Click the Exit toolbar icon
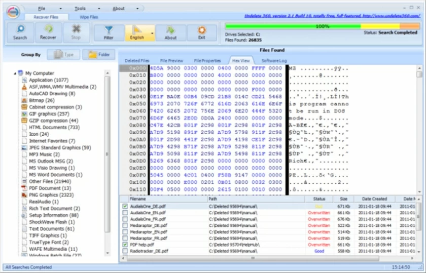The height and width of the screenshot is (273, 426). (x=202, y=32)
